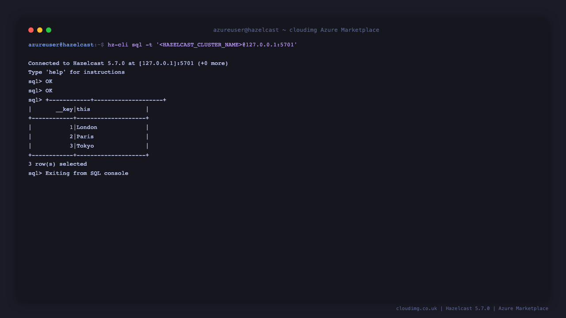Click the "Type 'help' for instructions" line
This screenshot has width=566, height=318.
(76, 72)
